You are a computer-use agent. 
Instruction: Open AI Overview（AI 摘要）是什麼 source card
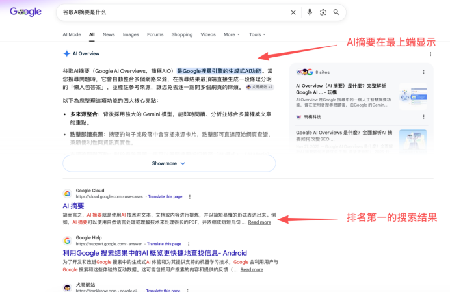(x=341, y=89)
